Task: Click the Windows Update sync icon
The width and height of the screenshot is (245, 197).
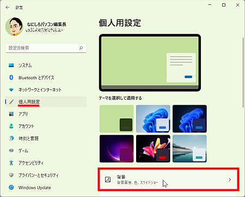Action: point(11,187)
